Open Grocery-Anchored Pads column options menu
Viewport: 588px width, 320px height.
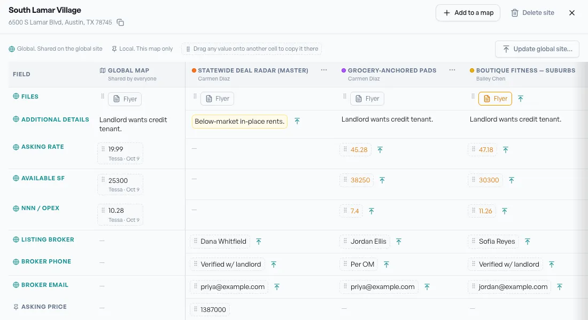(x=452, y=70)
